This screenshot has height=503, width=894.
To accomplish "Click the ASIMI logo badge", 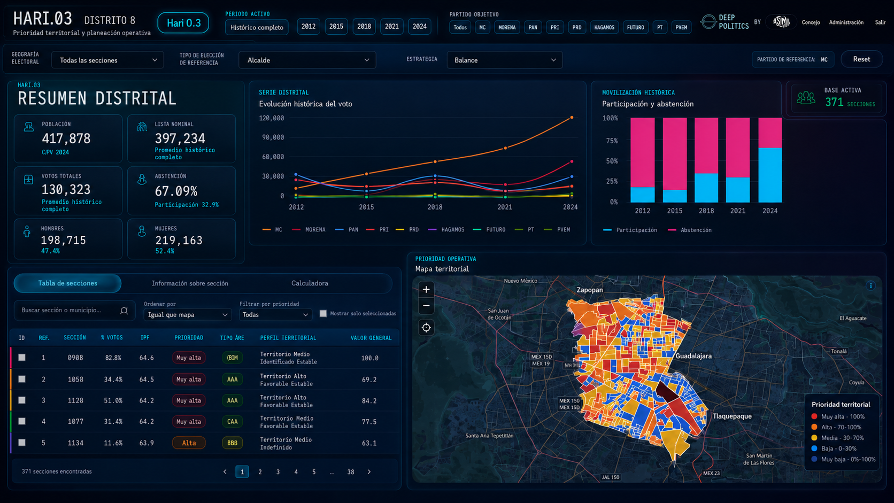I will click(781, 22).
